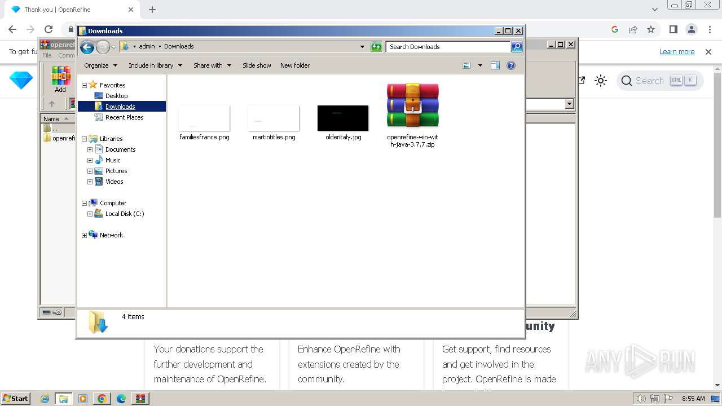Click Chrome bookmark star icon

tap(651, 29)
